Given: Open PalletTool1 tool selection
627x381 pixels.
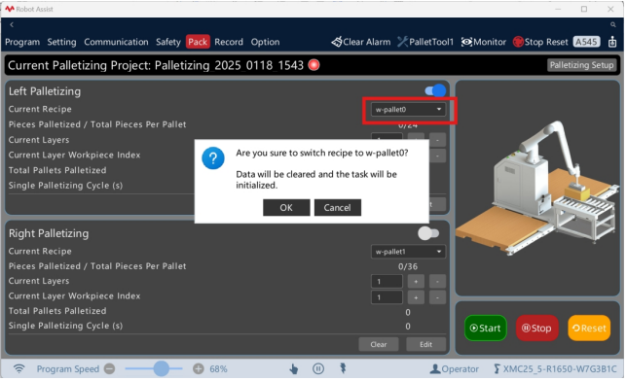Looking at the screenshot, I should point(425,42).
